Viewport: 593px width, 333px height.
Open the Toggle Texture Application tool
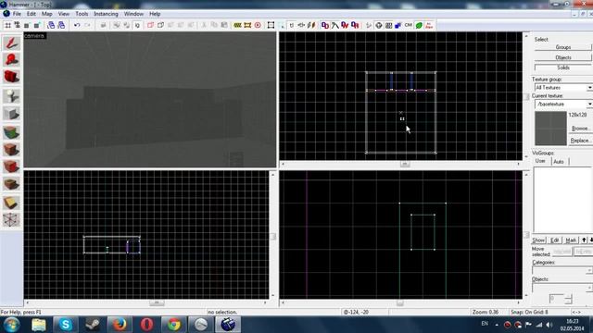(x=12, y=132)
